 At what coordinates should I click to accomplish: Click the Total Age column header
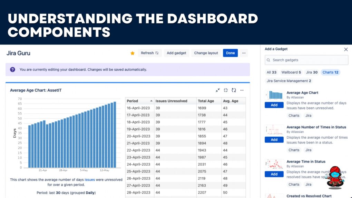[209, 101]
